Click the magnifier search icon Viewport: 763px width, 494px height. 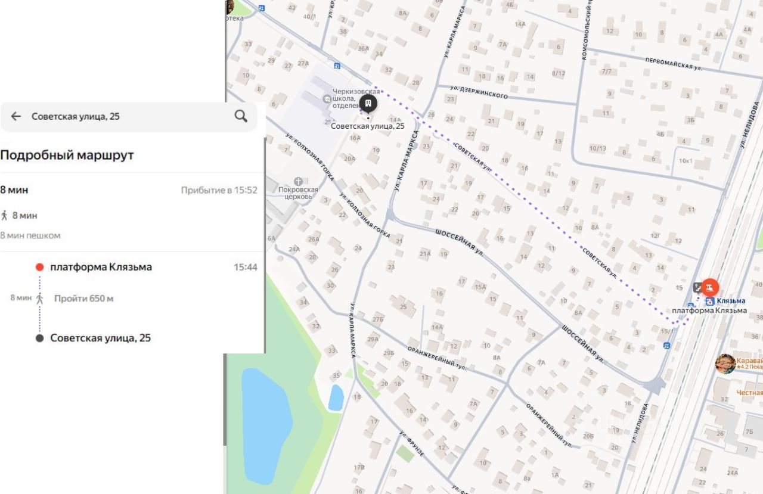click(241, 116)
